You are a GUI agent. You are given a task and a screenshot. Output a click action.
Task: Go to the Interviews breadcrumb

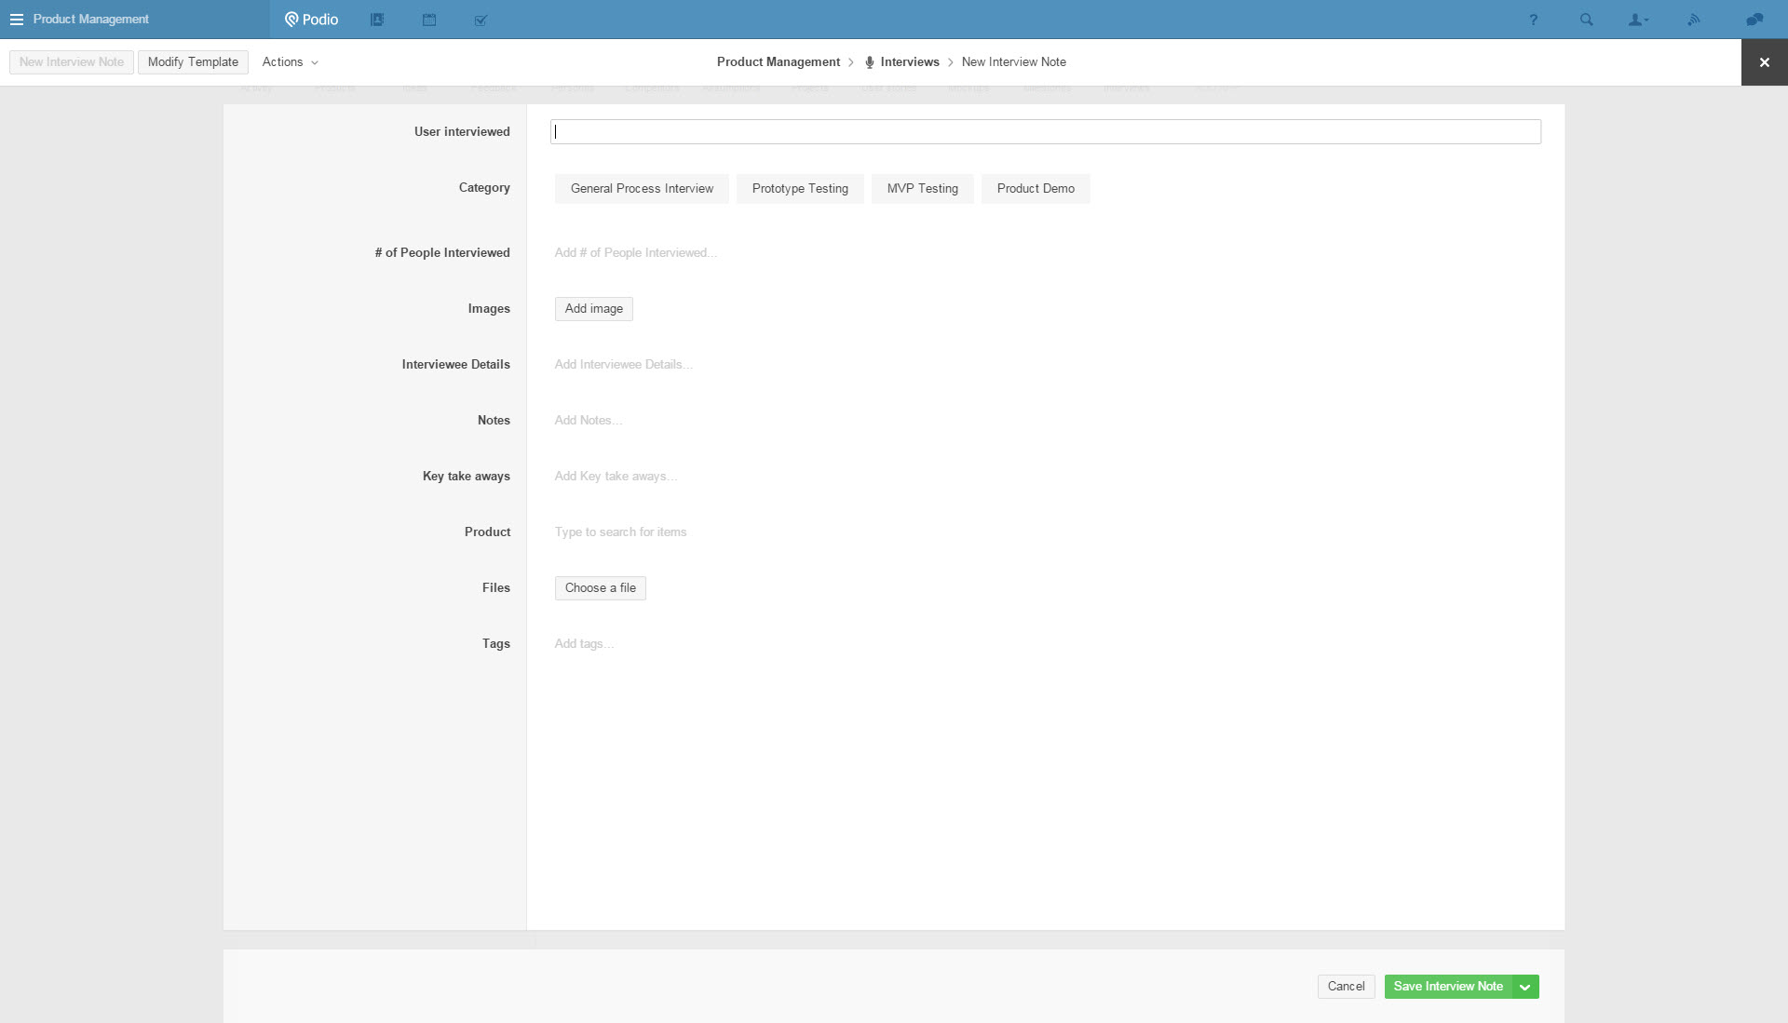(x=909, y=62)
